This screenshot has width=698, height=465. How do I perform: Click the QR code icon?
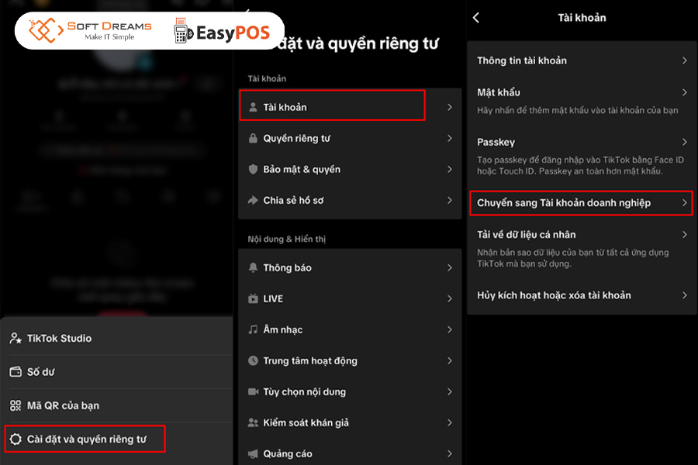coord(15,405)
